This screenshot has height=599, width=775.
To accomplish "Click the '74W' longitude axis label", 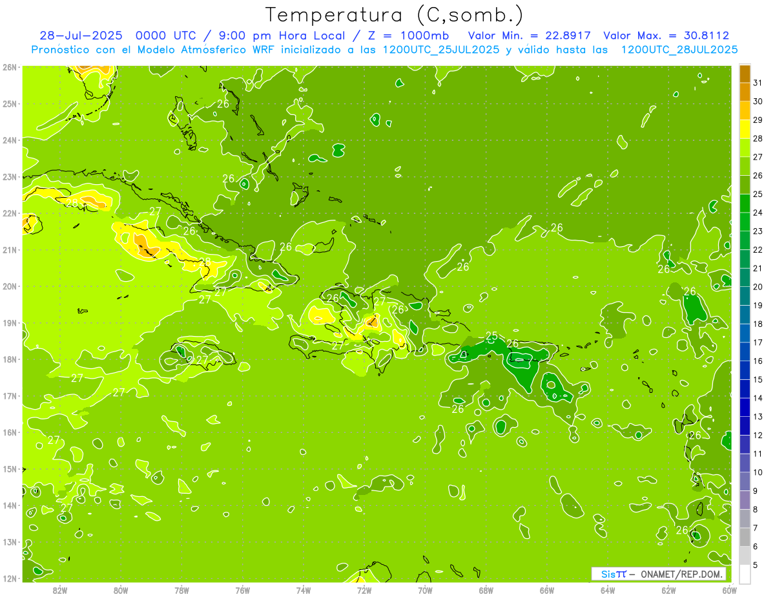I will [x=304, y=590].
